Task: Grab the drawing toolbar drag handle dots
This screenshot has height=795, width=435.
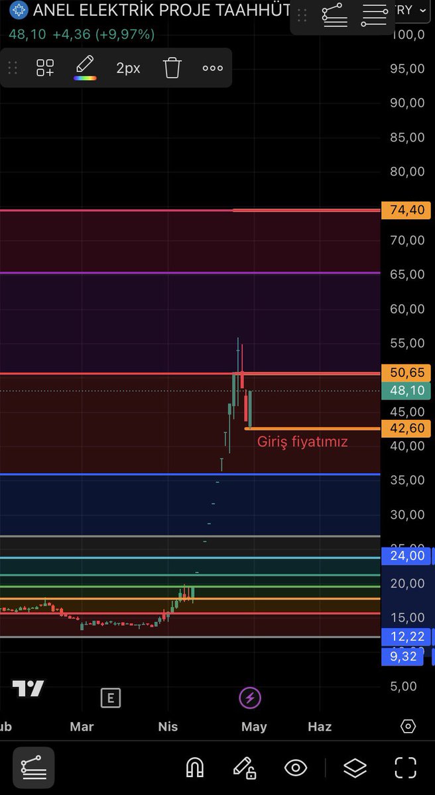Action: (x=13, y=68)
